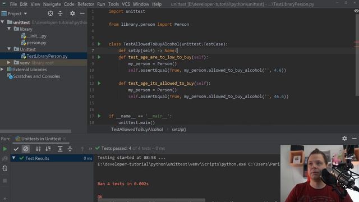Select person.py in project tree
Image resolution: width=359 pixels, height=202 pixels.
[36, 43]
